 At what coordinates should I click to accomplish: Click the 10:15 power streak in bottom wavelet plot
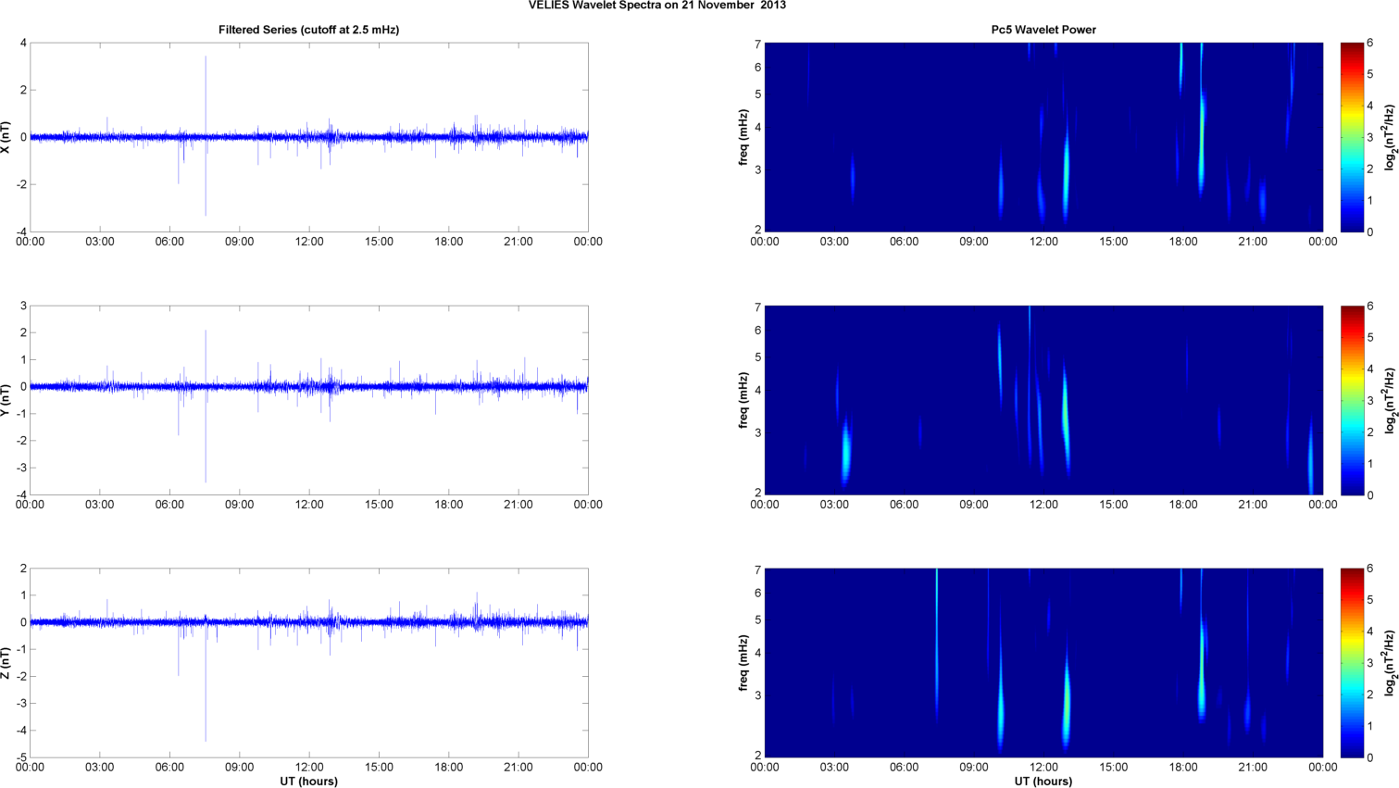click(1001, 699)
